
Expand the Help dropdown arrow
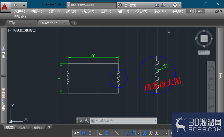pyautogui.click(x=180, y=5)
